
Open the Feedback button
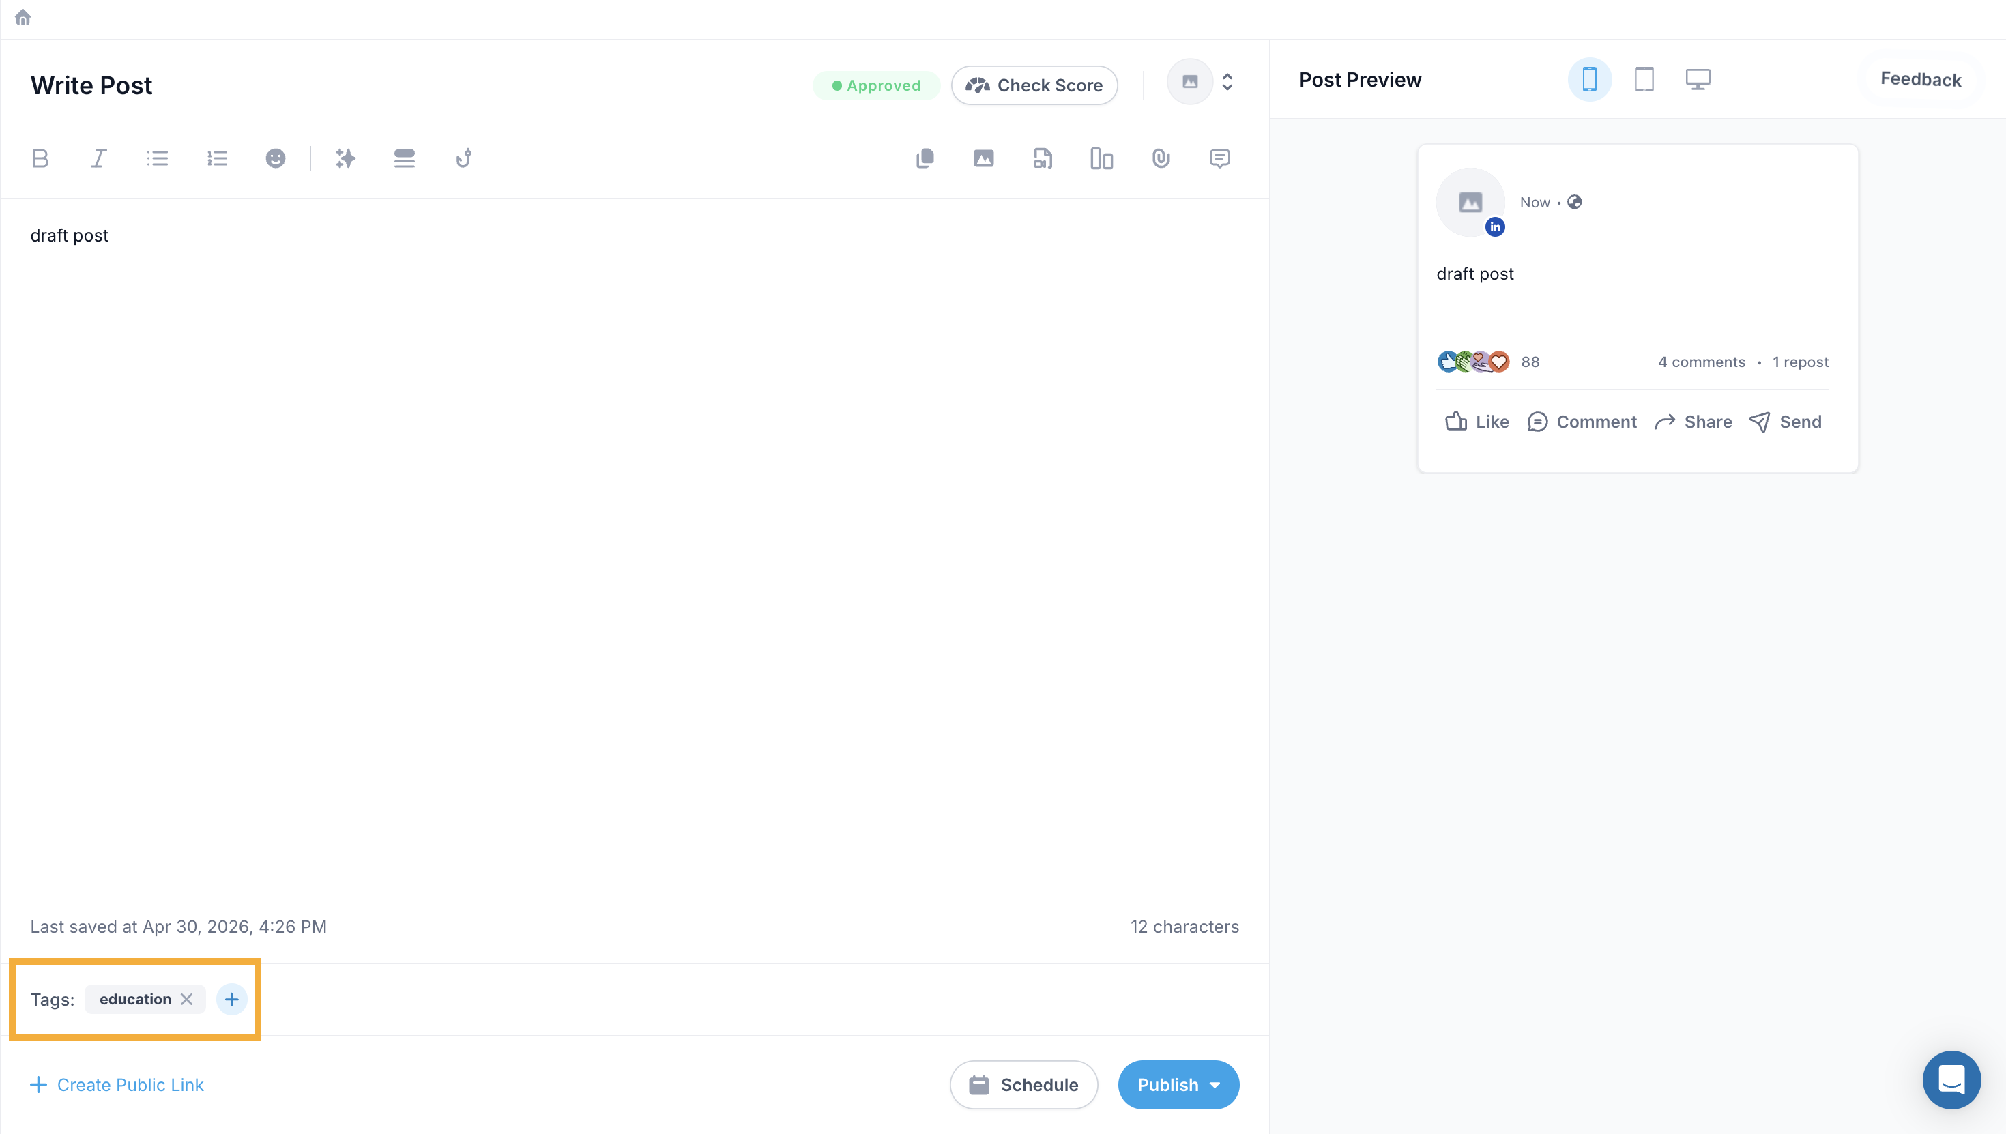pos(1920,79)
